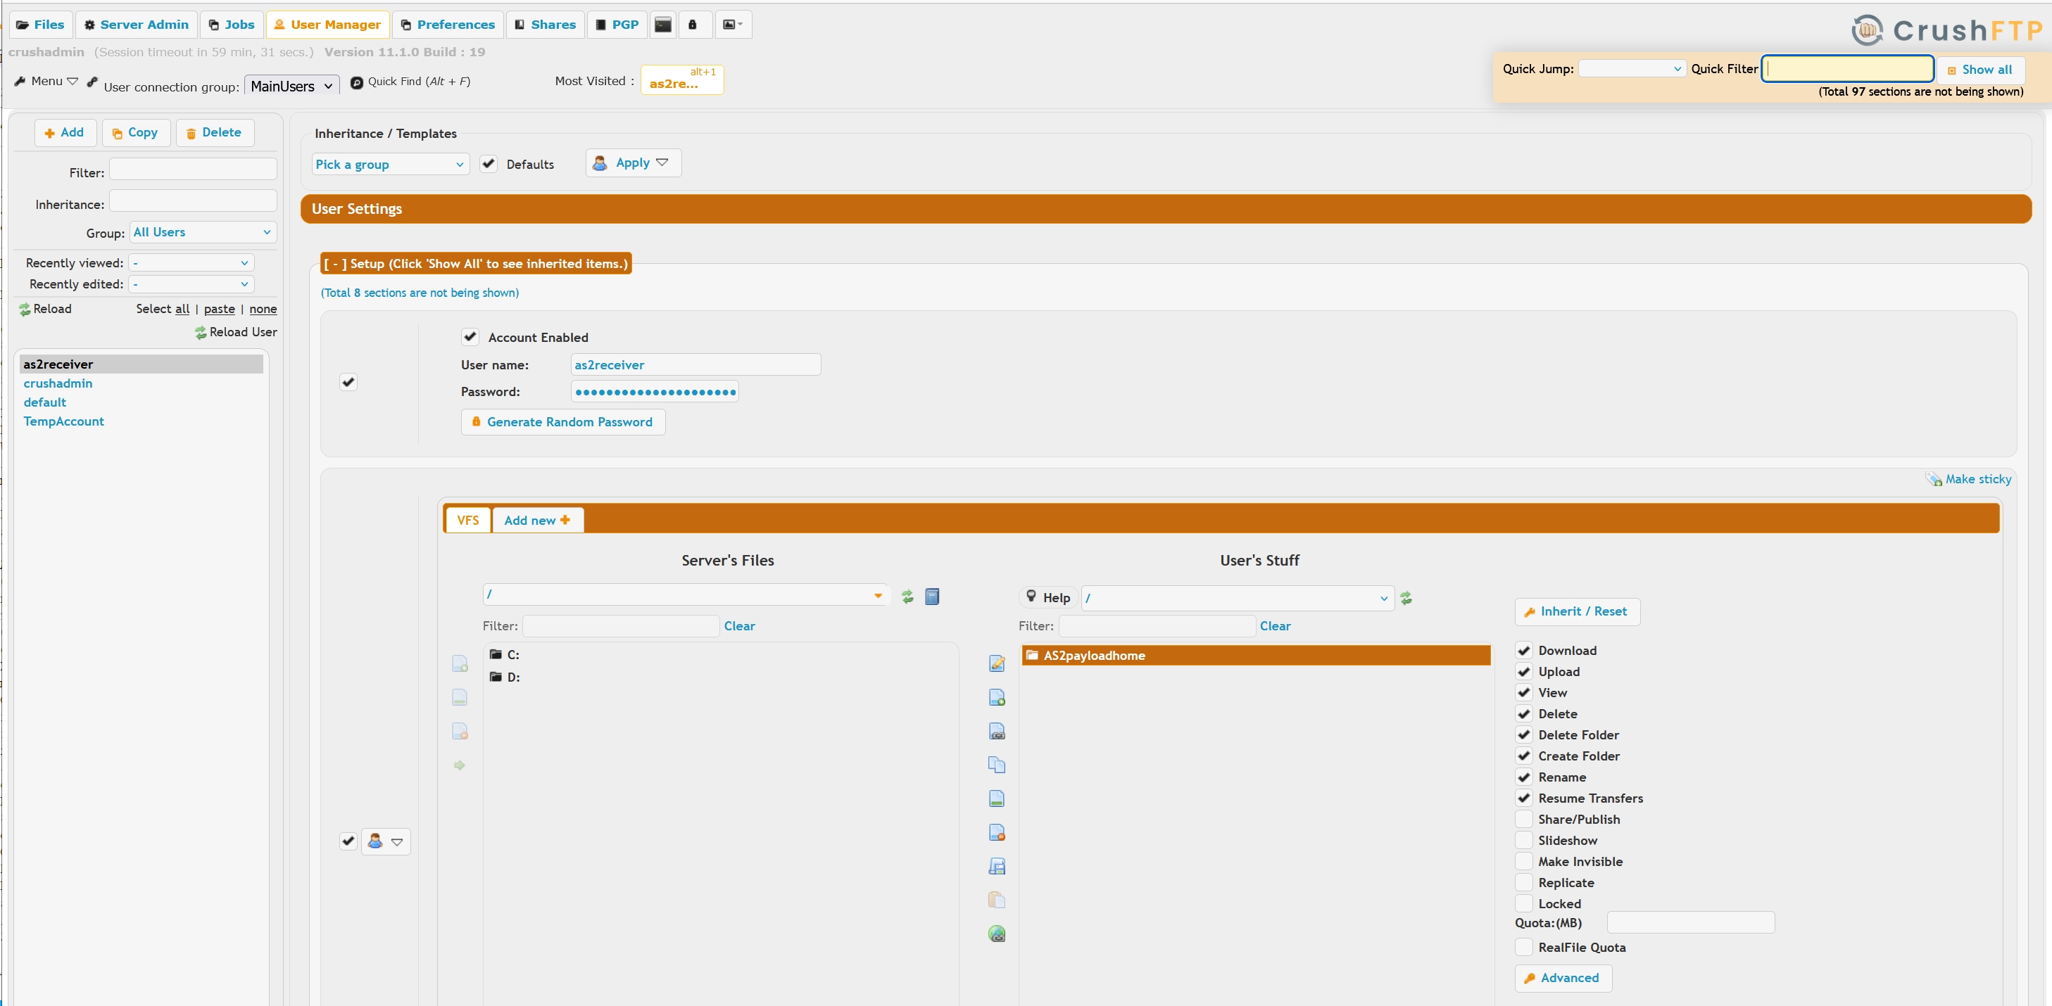Image resolution: width=2052 pixels, height=1006 pixels.
Task: Click the faded add page icon beside Server's Files
Action: click(460, 663)
